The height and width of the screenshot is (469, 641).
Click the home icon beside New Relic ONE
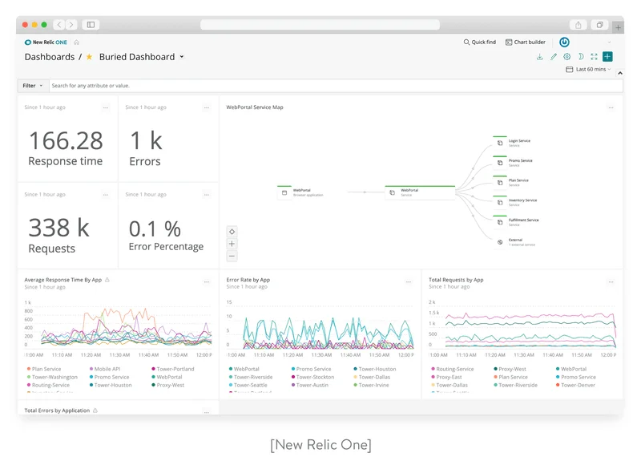pyautogui.click(x=77, y=42)
